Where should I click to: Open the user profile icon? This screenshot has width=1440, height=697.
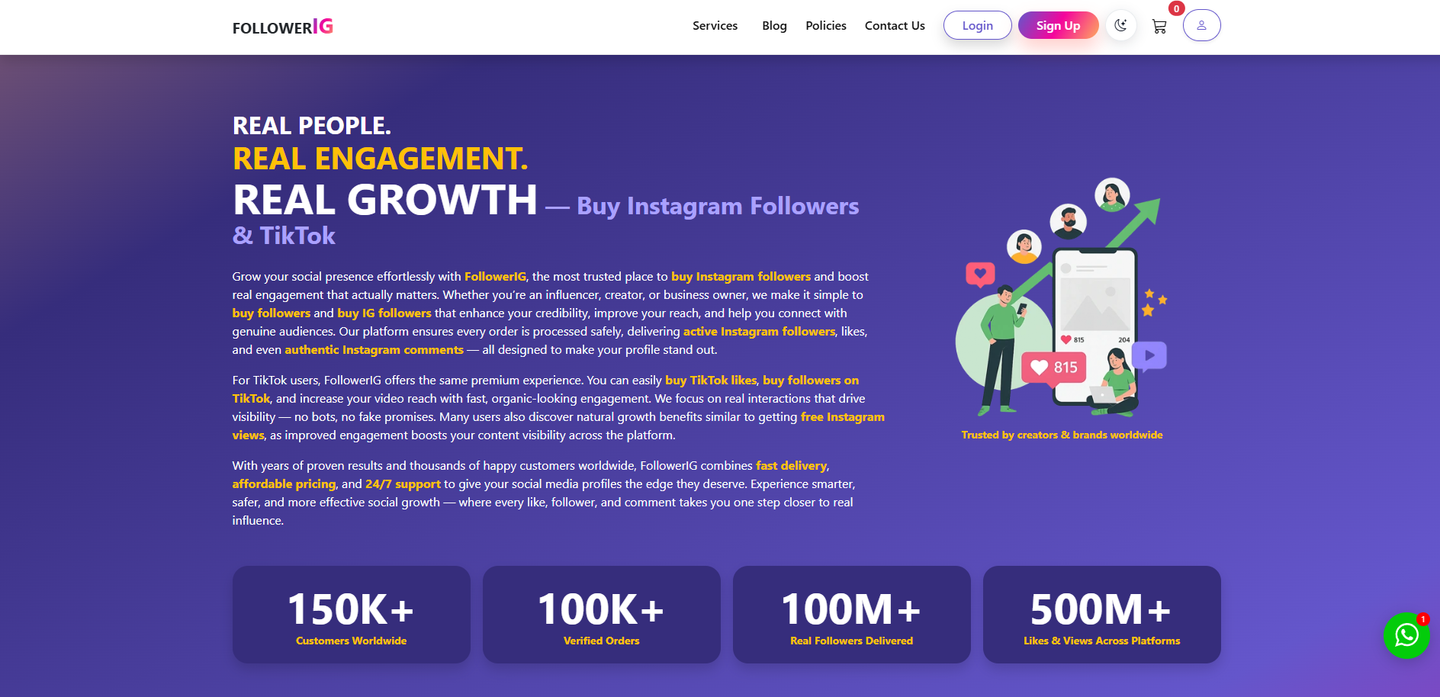(1201, 25)
